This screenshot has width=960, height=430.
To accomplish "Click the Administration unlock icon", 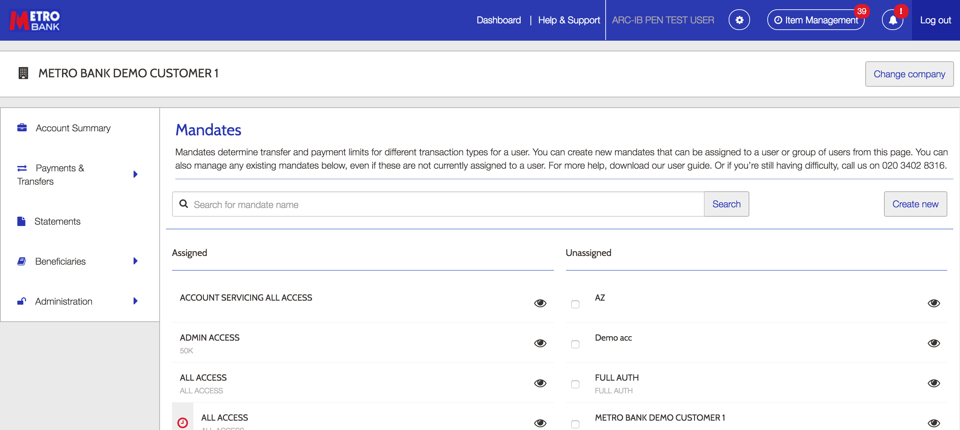I will coord(22,301).
